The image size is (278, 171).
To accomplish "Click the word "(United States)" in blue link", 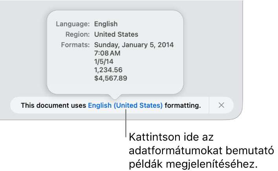I will [x=138, y=105].
